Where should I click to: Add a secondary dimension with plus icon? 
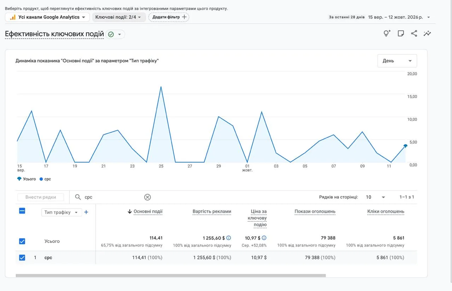pos(86,212)
